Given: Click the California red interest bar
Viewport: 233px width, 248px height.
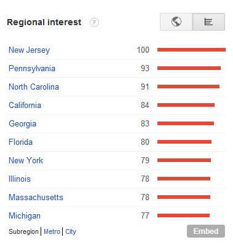Looking at the screenshot, I should (x=186, y=105).
